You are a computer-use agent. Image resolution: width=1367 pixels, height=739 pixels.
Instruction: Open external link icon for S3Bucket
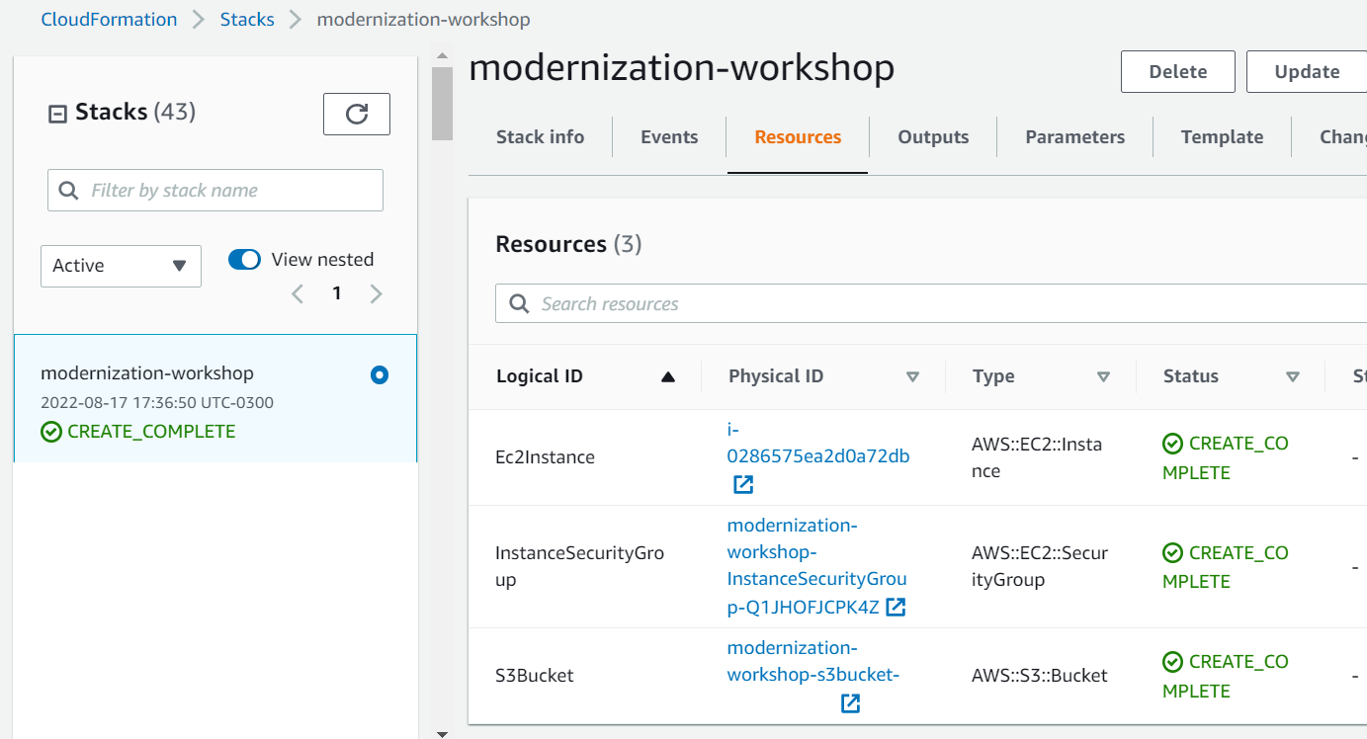pyautogui.click(x=850, y=703)
